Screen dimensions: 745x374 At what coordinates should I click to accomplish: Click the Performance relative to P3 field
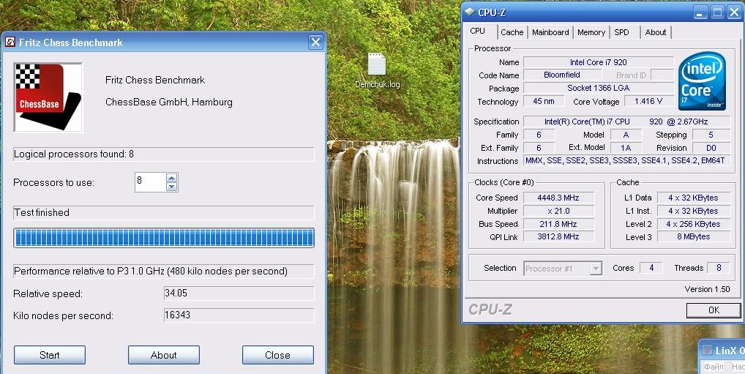click(164, 272)
